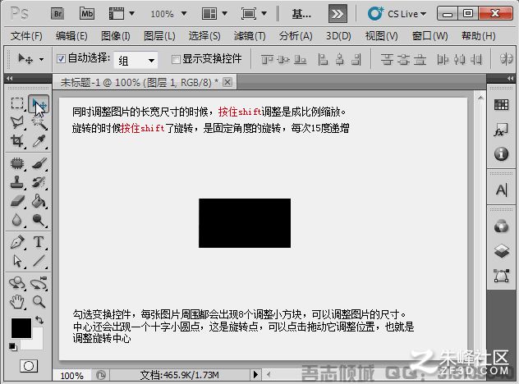Select the Brush tool
This screenshot has width=519, height=384.
39,163
